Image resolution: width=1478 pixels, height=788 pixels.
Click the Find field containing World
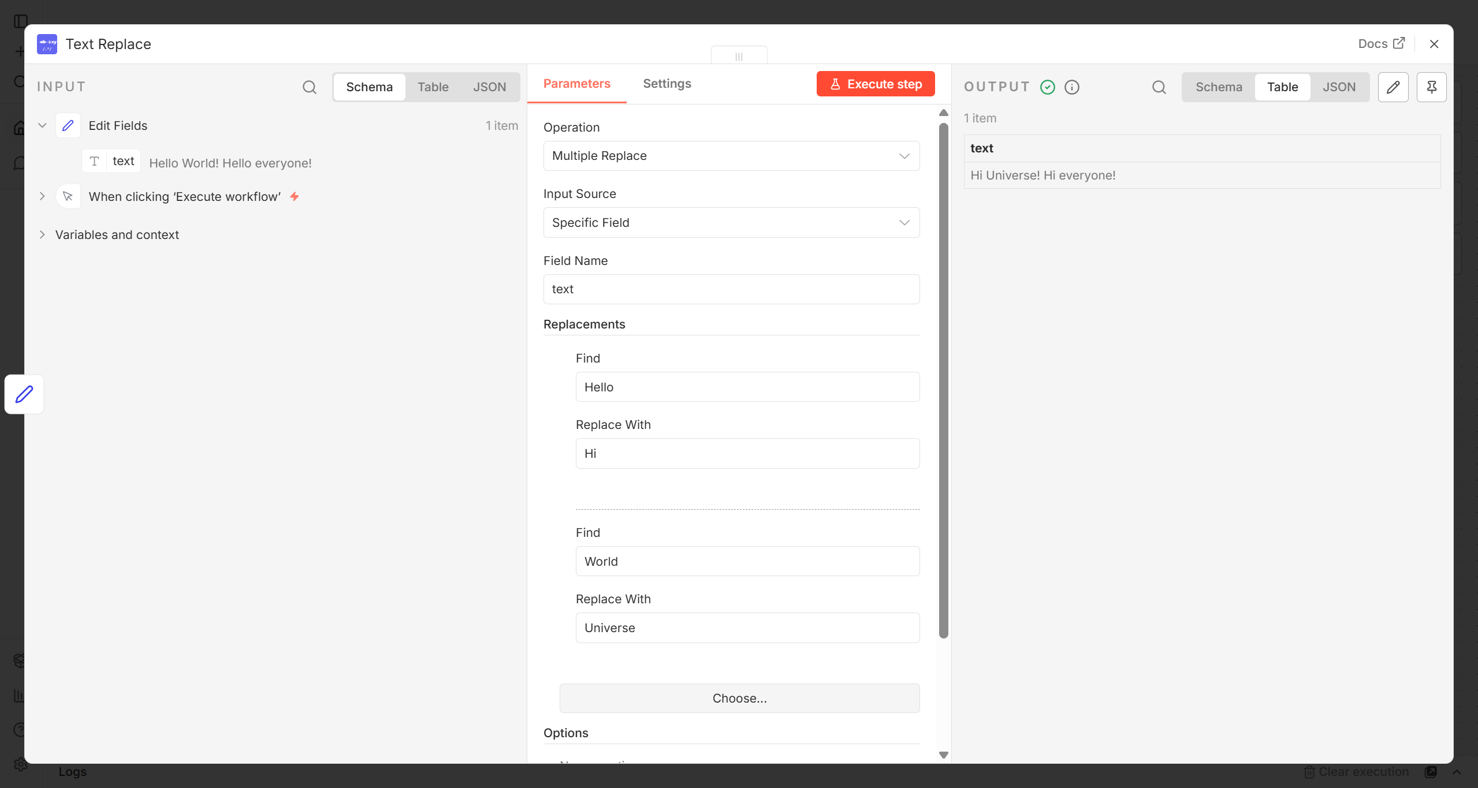coord(747,561)
